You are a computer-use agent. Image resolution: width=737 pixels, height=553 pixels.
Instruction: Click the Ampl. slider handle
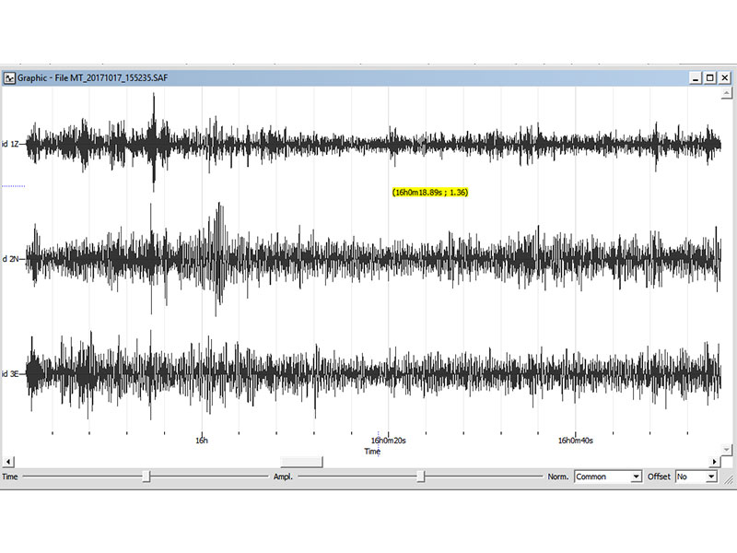420,477
